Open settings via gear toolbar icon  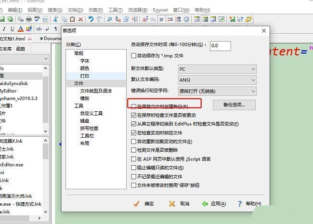[x=186, y=19]
